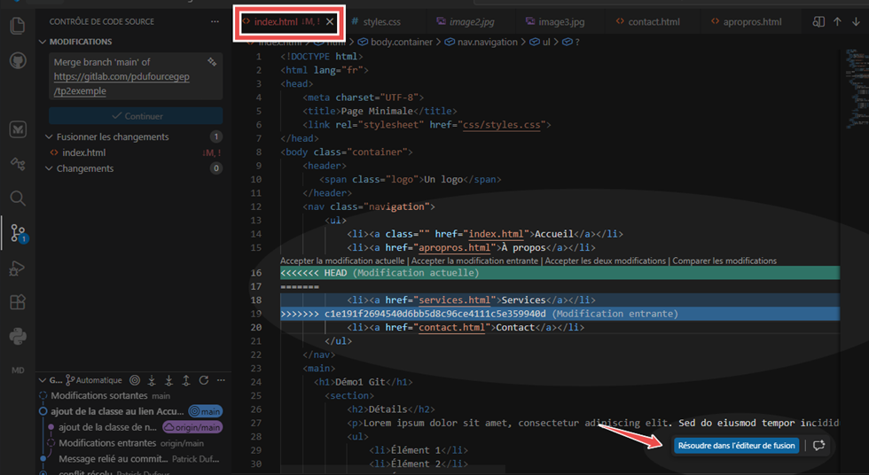869x475 pixels.
Task: Collapse the Changements group
Action: (x=49, y=168)
